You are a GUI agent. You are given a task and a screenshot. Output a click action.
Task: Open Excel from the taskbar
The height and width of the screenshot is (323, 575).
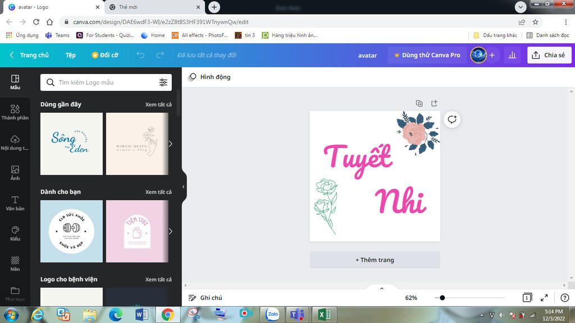point(324,315)
